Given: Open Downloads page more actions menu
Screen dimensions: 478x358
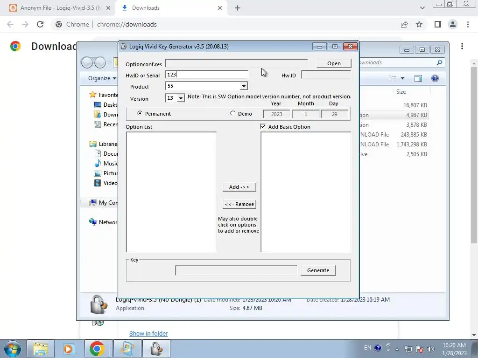Looking at the screenshot, I should [x=462, y=46].
